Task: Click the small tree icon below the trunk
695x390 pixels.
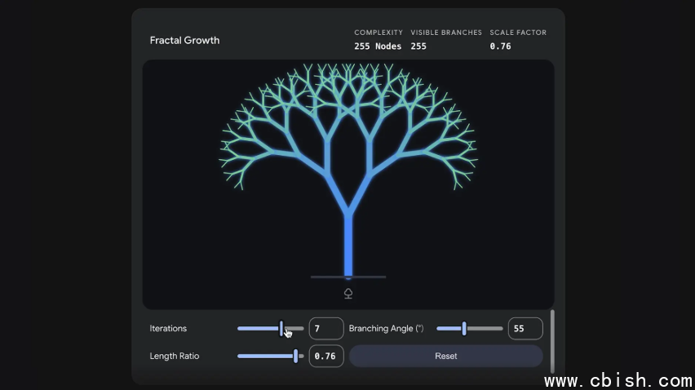Action: (348, 294)
